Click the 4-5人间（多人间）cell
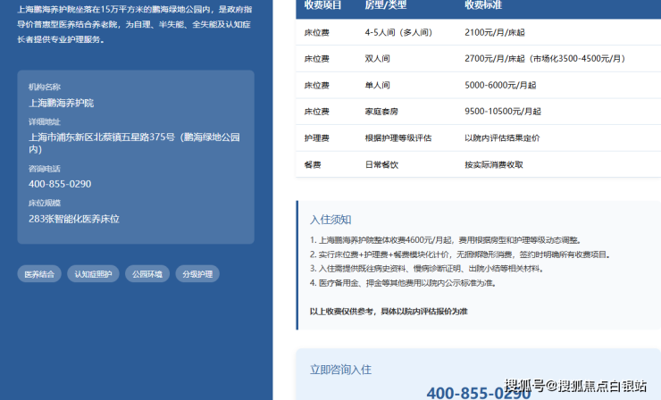Viewport: 661px width, 400px height. (x=398, y=32)
